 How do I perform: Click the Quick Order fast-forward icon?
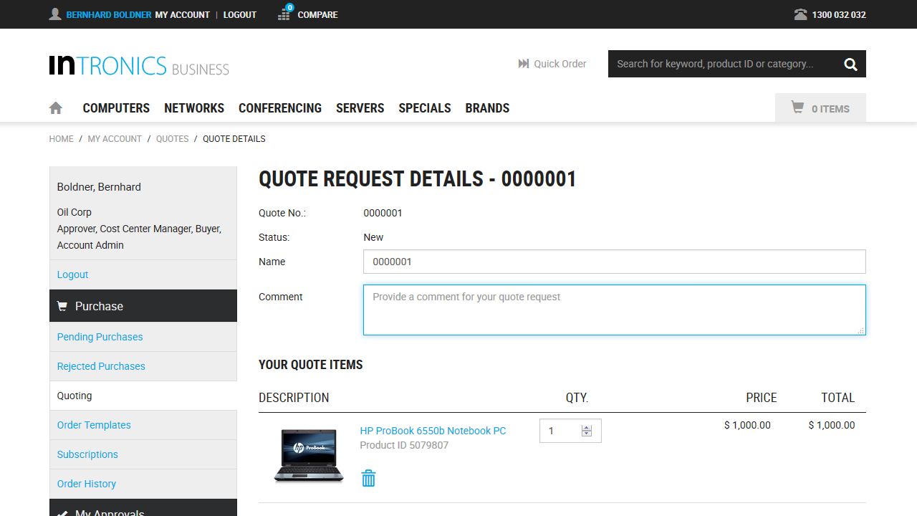pyautogui.click(x=524, y=64)
